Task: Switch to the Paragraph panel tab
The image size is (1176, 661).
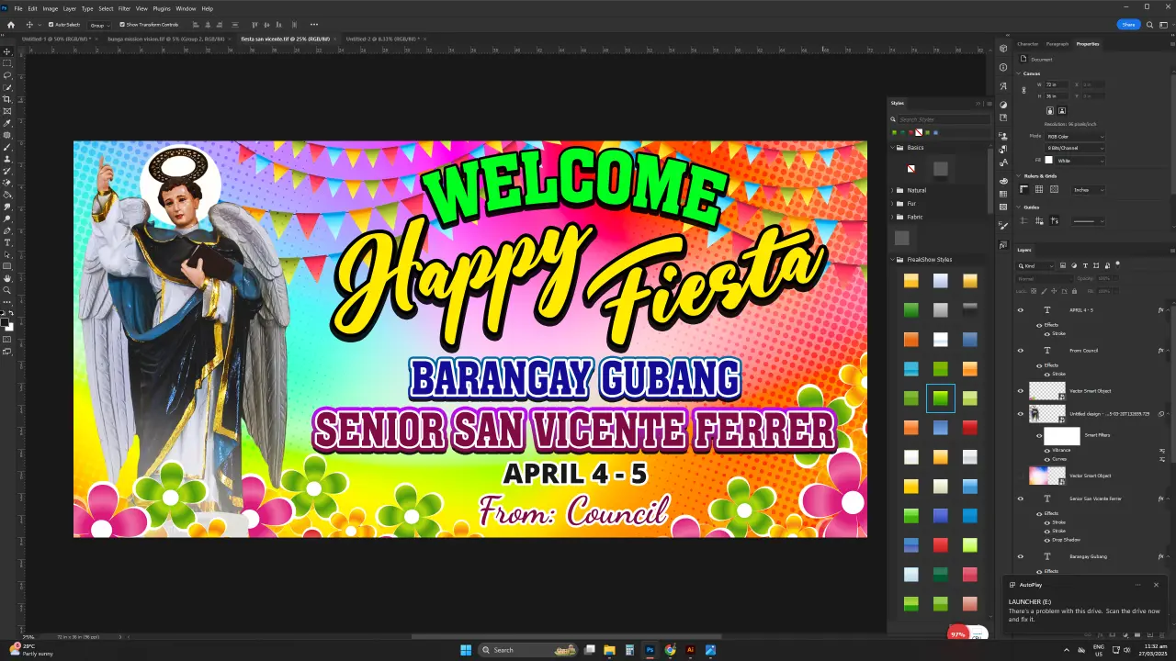Action: [1057, 44]
